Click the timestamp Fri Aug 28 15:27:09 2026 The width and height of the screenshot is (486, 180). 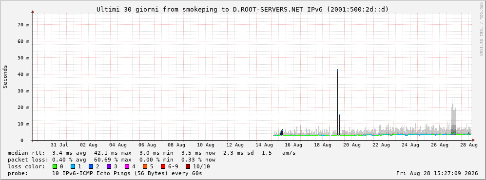click(x=437, y=173)
